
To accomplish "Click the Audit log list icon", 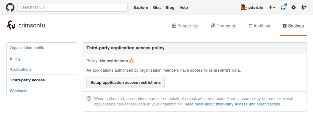I will tap(250, 26).
